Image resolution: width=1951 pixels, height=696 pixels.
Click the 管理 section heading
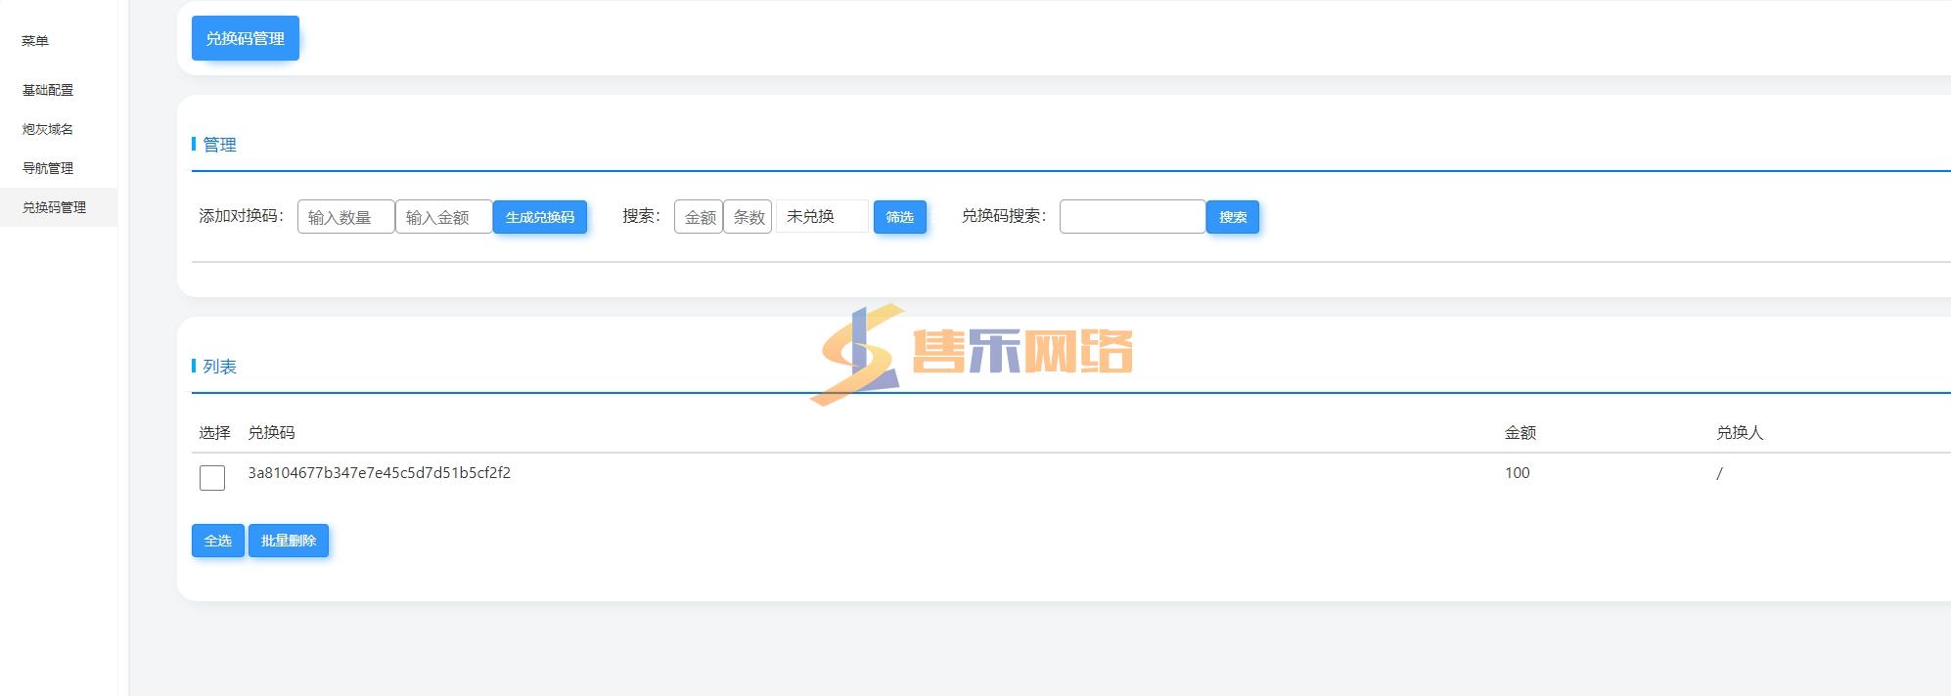coord(219,145)
